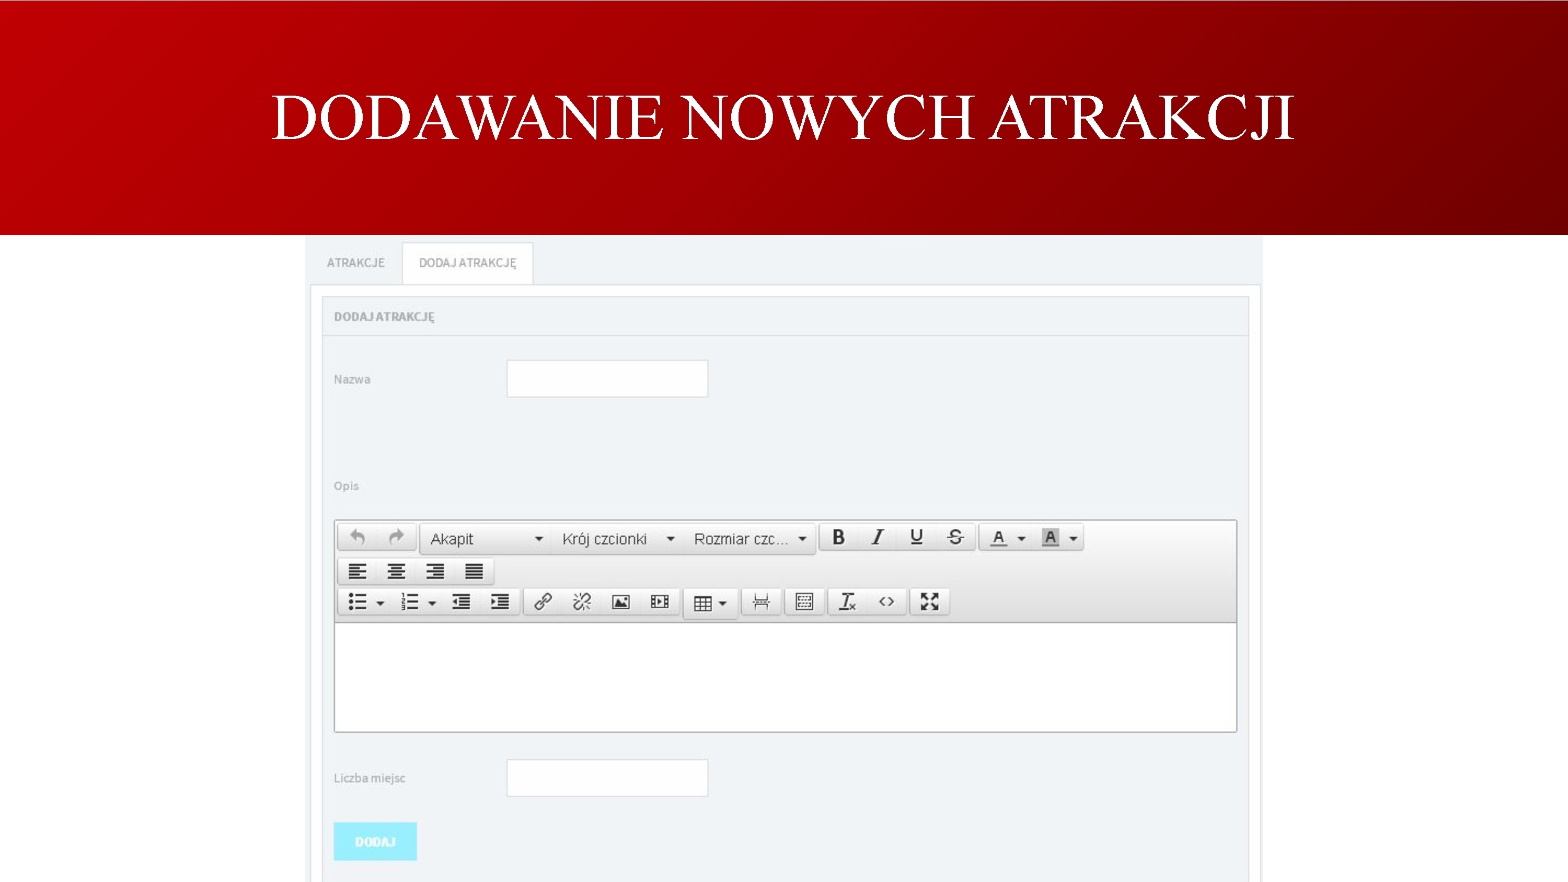Toggle italic formatting
Image resolution: width=1568 pixels, height=882 pixels.
pos(877,537)
